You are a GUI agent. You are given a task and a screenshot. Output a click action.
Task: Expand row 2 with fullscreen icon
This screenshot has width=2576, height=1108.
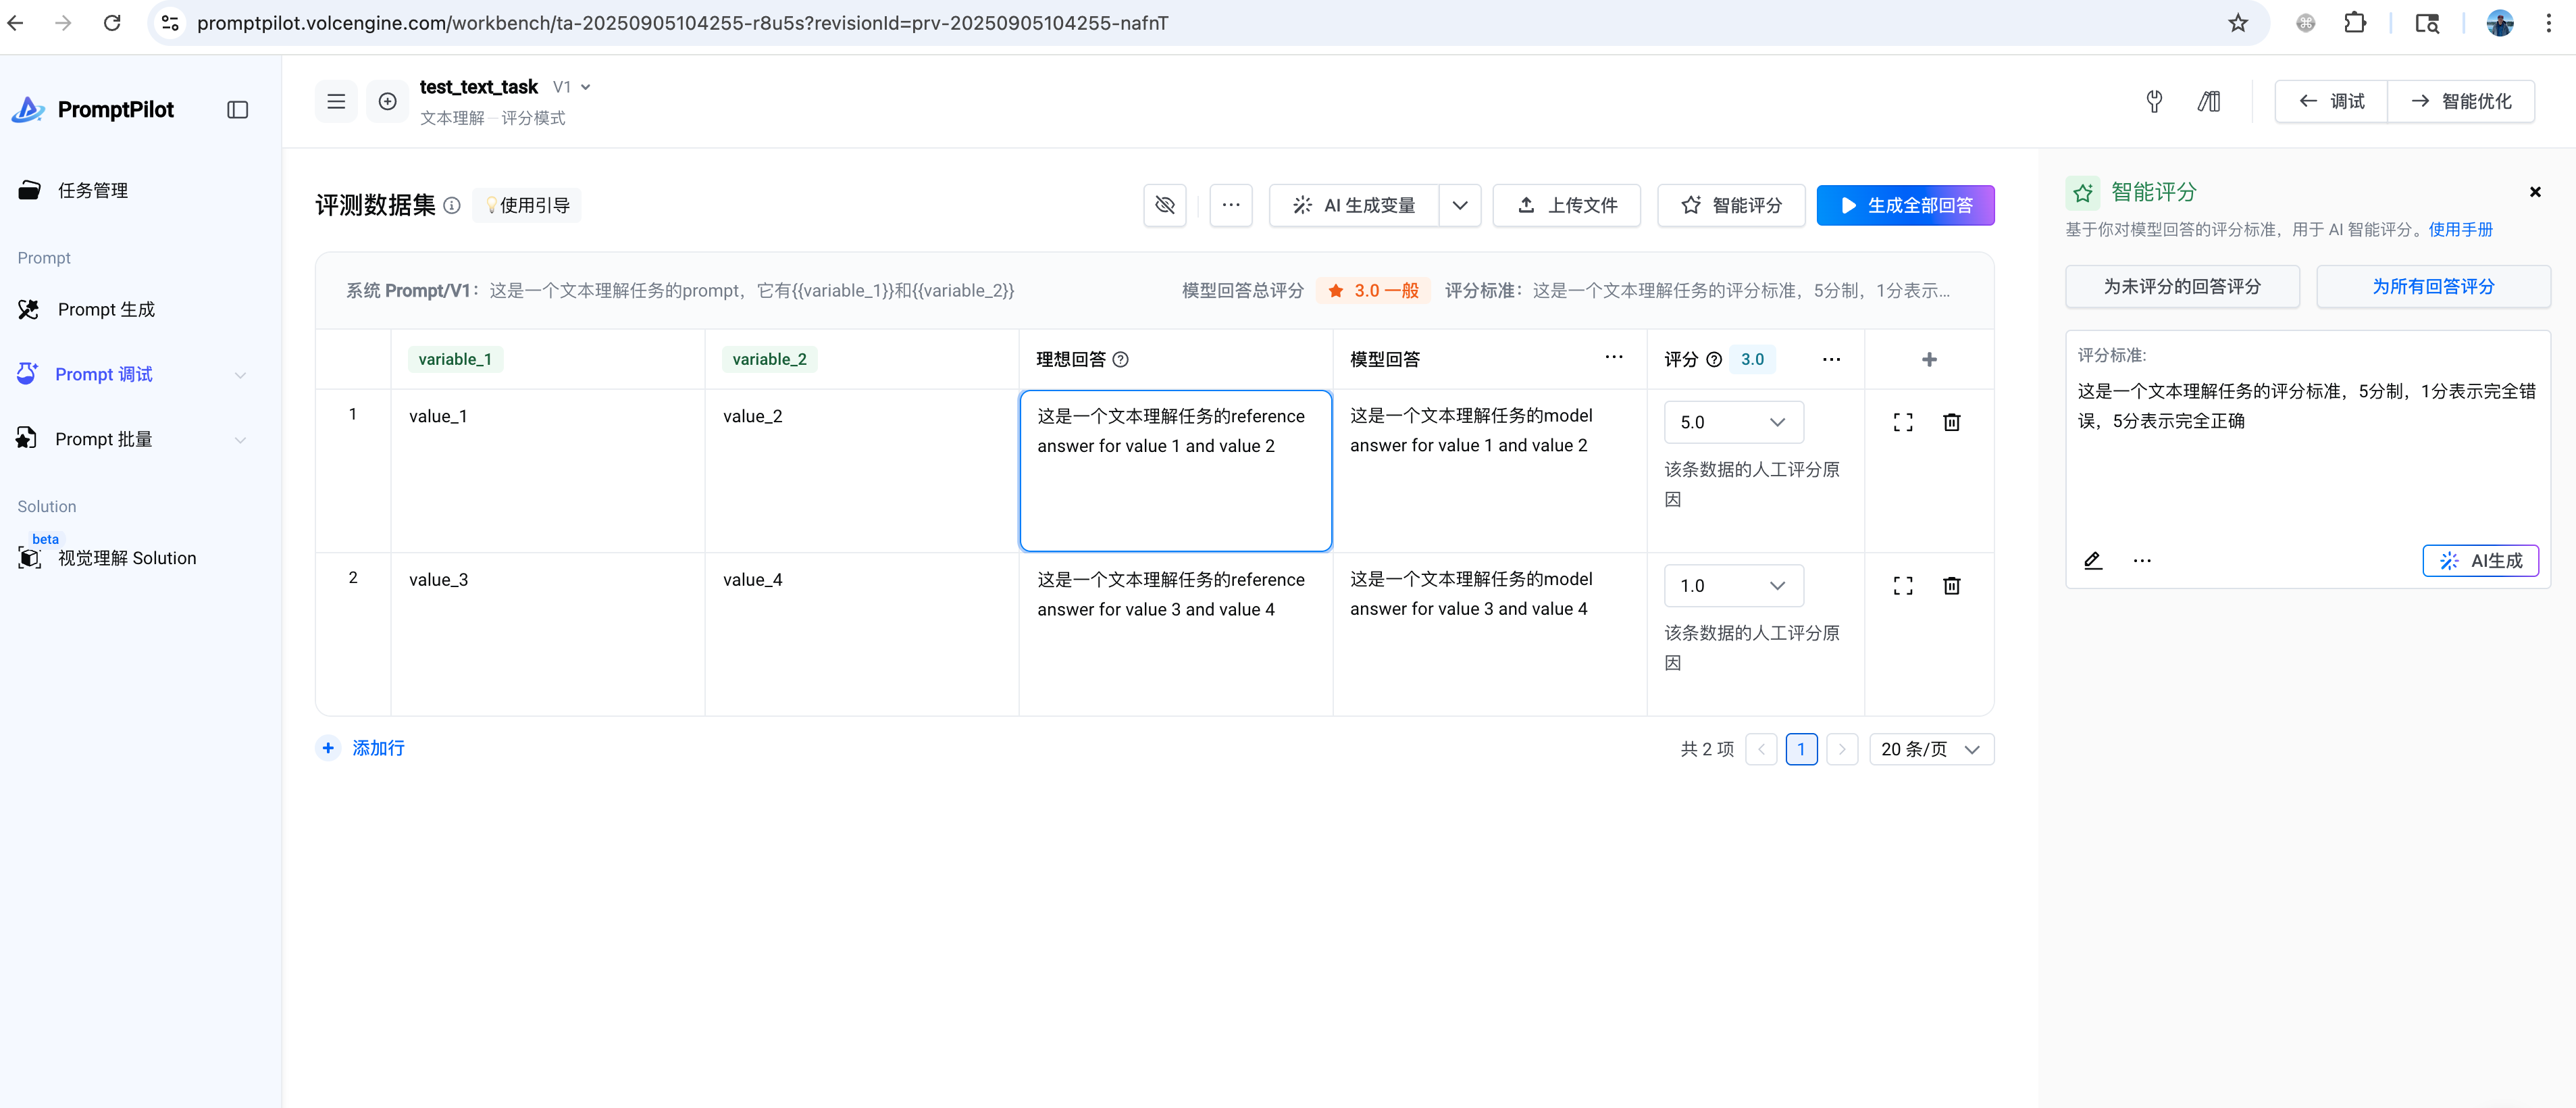point(1902,586)
